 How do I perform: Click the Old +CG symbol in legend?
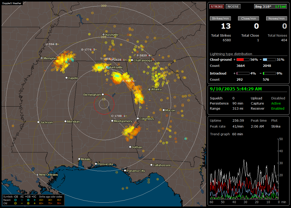[x=28, y=203]
